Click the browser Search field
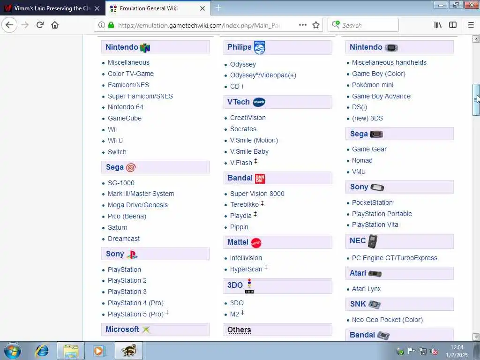 363,25
